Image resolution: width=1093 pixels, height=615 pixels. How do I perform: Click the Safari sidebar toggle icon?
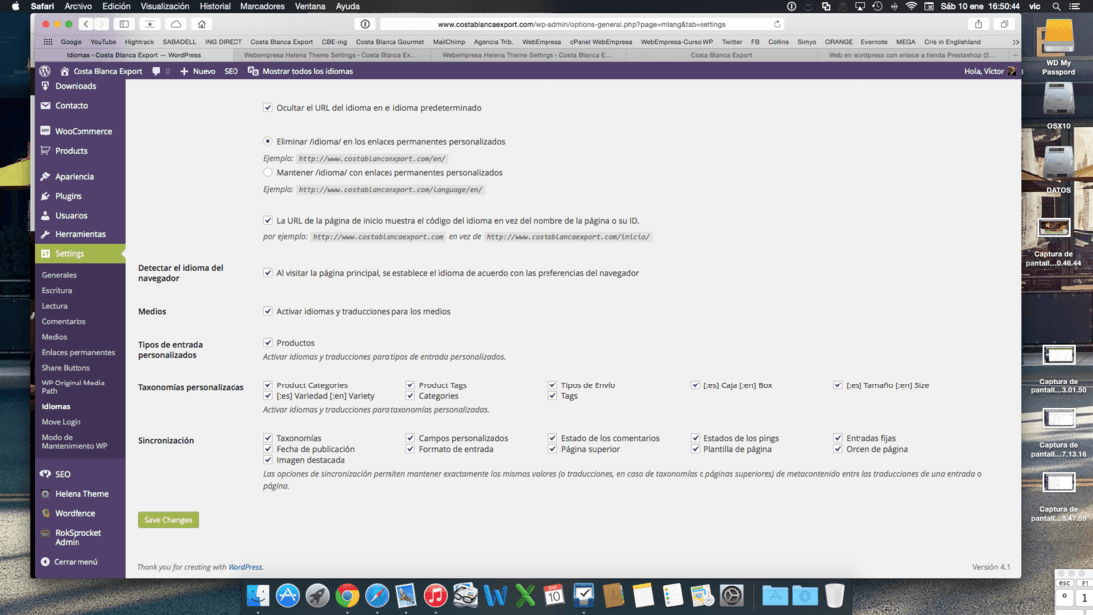(124, 24)
